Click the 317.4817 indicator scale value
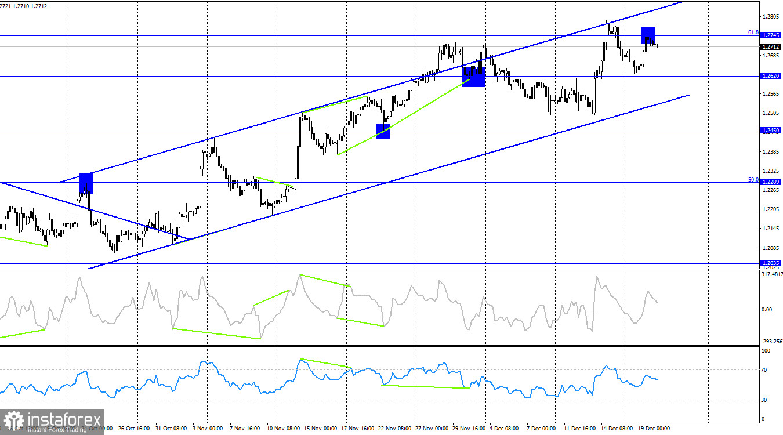The image size is (783, 435). coord(772,274)
